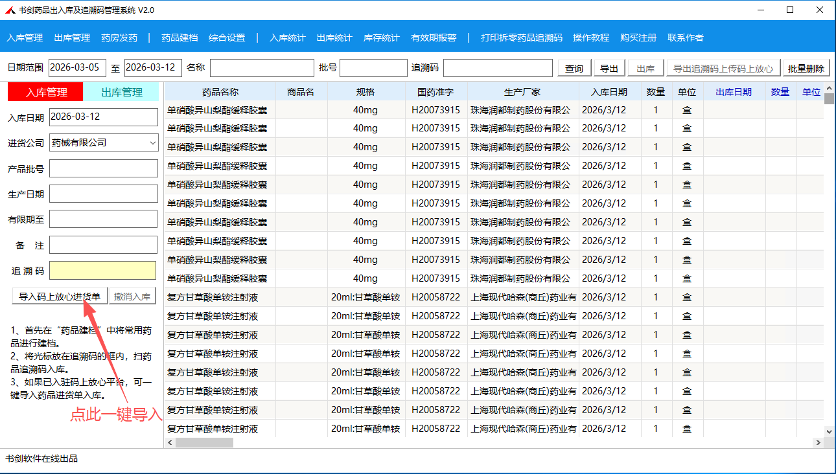The image size is (836, 474).
Task: Select the red 入库管理 tab
Action: click(x=46, y=92)
